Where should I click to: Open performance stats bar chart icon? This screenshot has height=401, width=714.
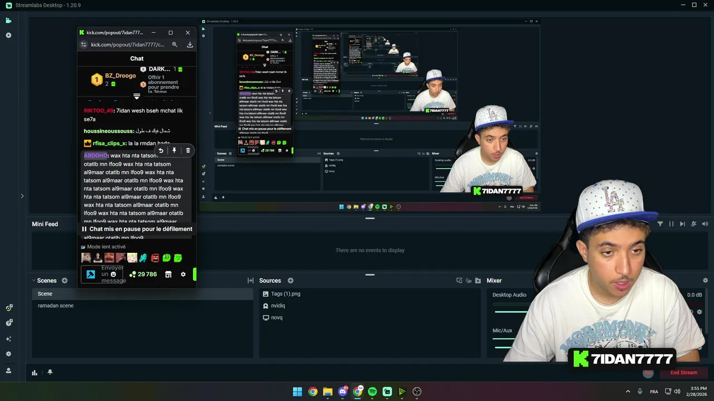(35, 373)
